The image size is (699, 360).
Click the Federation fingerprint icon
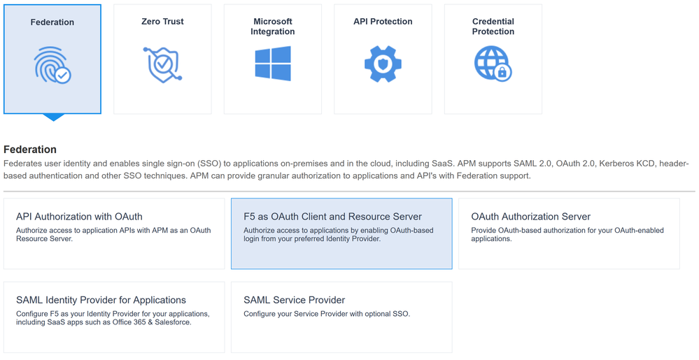coord(52,64)
